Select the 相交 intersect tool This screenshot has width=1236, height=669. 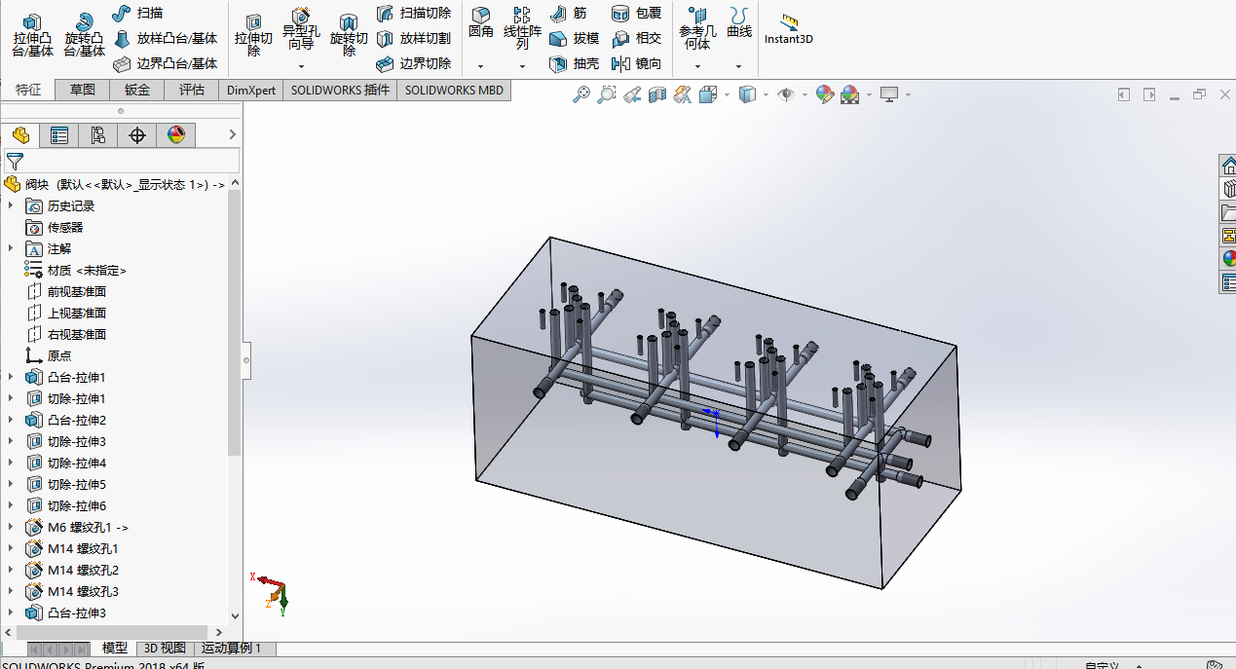tap(636, 38)
